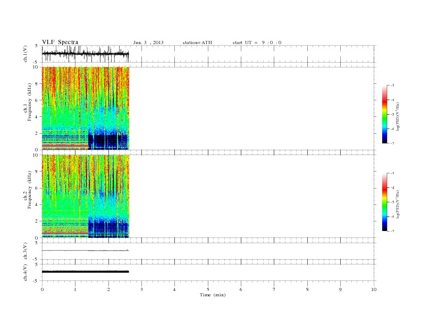Click time axis tick label "1"
The height and width of the screenshot is (325, 421).
[75, 289]
